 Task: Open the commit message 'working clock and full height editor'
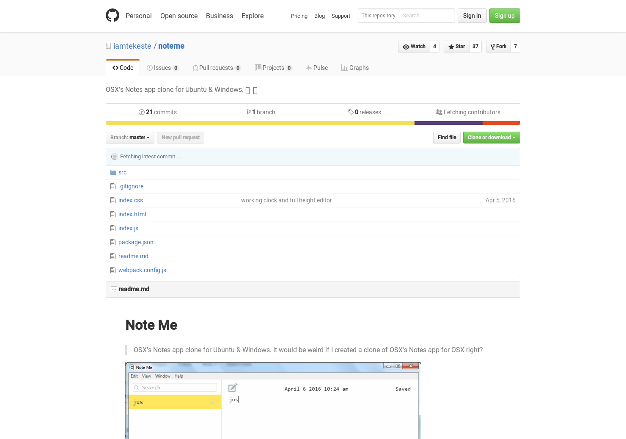[x=286, y=200]
